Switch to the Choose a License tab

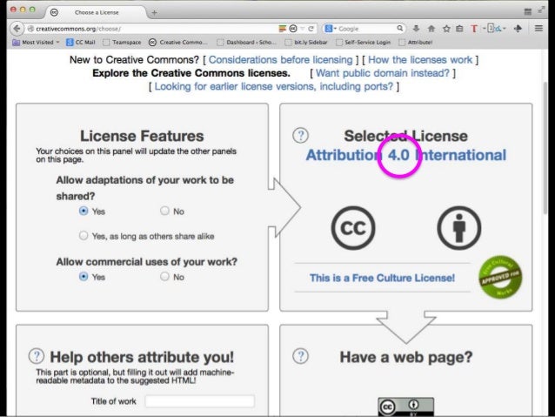(97, 12)
